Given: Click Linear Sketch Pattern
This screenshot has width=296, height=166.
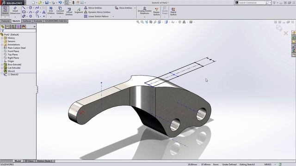Looking at the screenshot, I should tap(96, 17).
